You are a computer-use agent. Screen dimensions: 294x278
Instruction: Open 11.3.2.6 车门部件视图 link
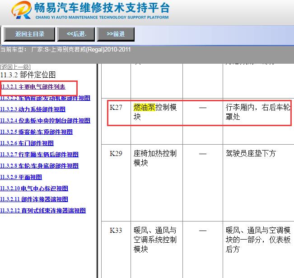27,143
